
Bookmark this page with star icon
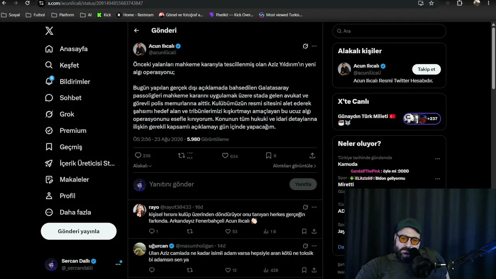pos(431,3)
